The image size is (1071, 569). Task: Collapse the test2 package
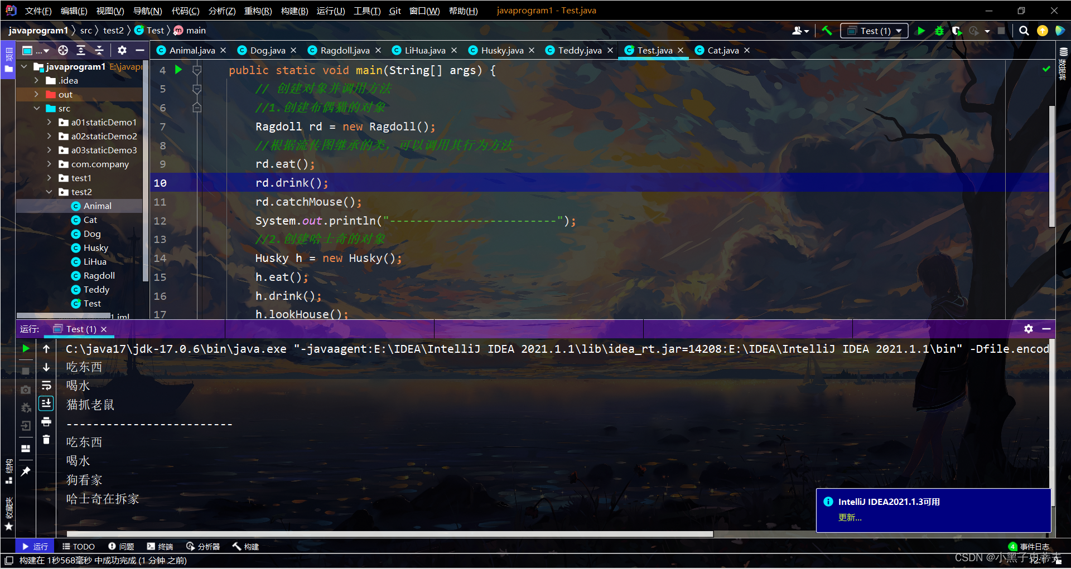49,192
